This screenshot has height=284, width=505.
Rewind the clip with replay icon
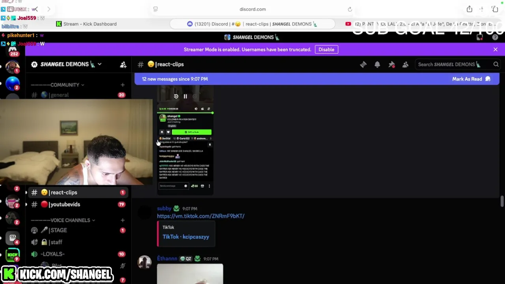pyautogui.click(x=176, y=96)
